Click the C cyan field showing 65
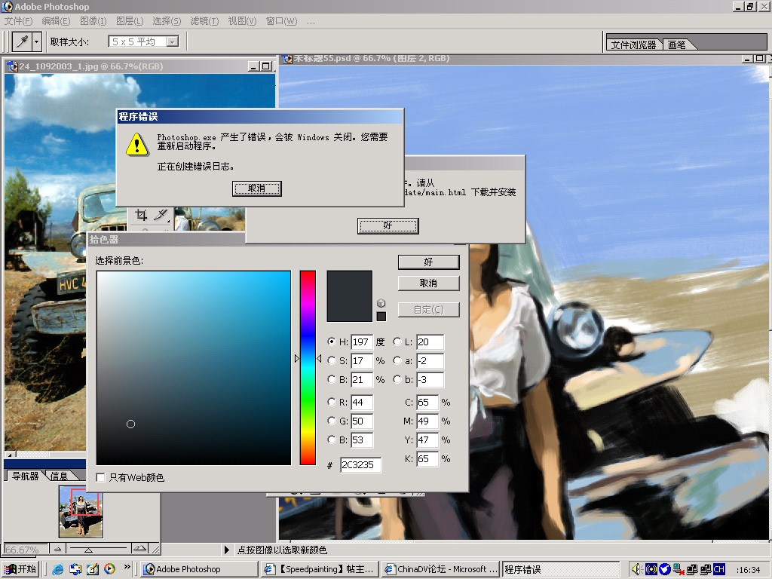 pyautogui.click(x=427, y=403)
